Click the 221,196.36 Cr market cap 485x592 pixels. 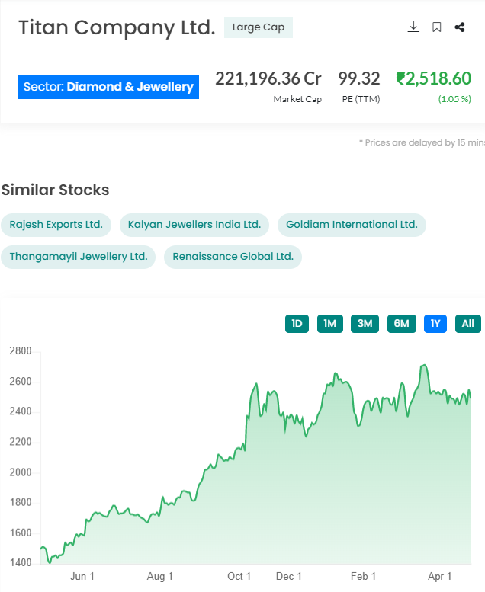pos(268,78)
